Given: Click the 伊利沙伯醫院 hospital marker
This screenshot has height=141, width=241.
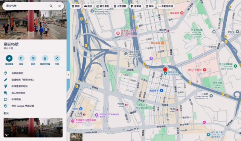Looking at the screenshot, I should tap(204, 70).
